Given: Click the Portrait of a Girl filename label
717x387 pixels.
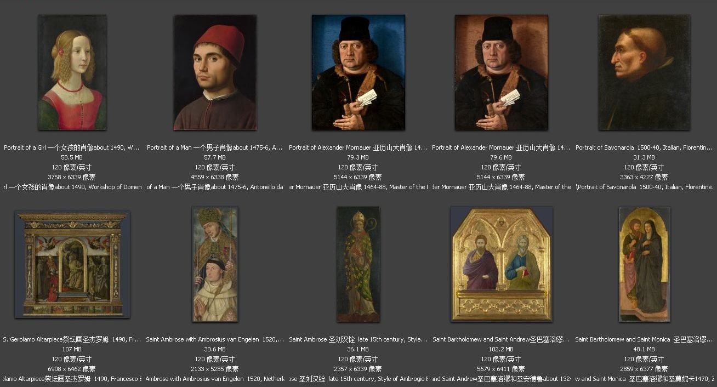Looking at the screenshot, I should (72, 147).
